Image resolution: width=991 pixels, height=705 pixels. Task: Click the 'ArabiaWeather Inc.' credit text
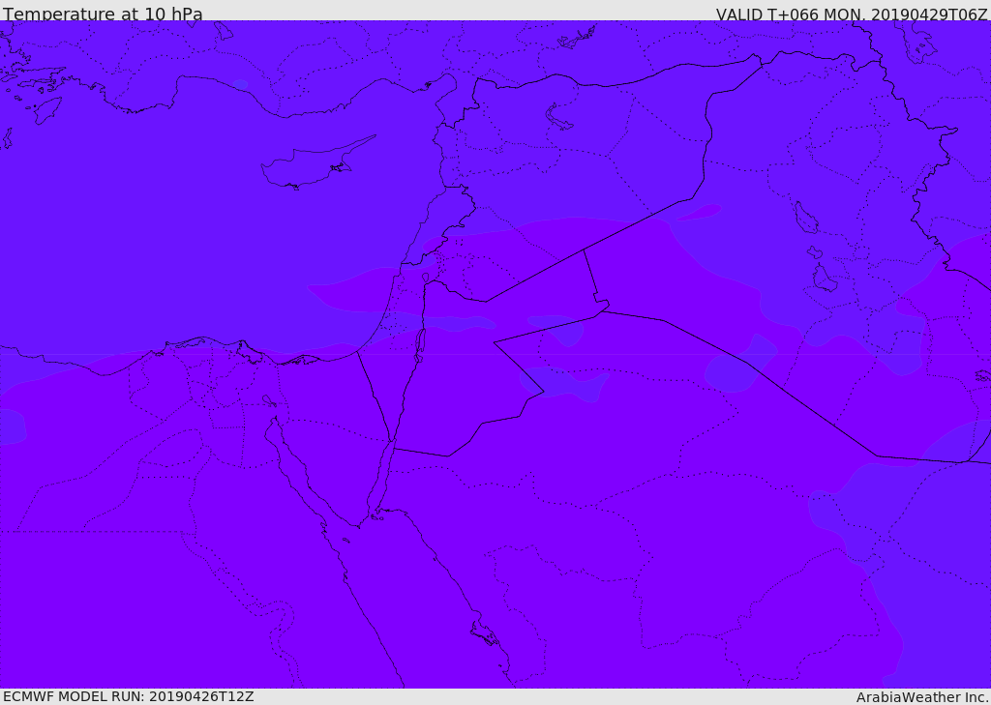[x=922, y=697]
